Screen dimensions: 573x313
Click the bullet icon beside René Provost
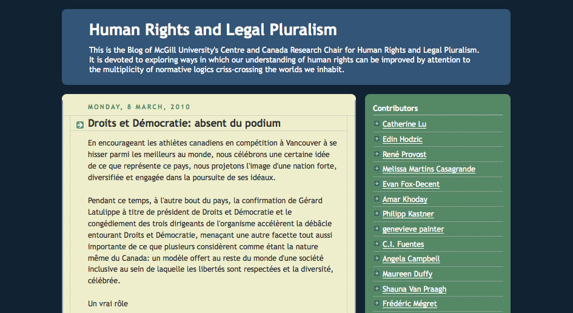(x=377, y=153)
